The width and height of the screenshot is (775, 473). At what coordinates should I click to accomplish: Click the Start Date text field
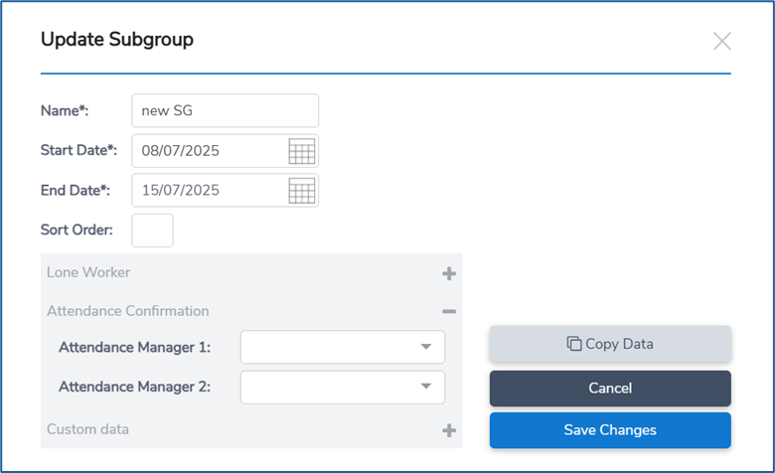pos(210,151)
